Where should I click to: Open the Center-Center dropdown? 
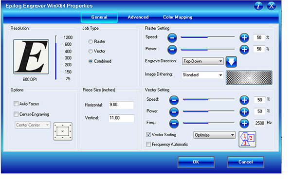point(33,125)
